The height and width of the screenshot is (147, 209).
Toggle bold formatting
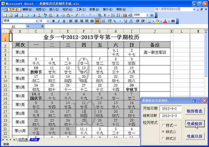pyautogui.click(x=53, y=21)
